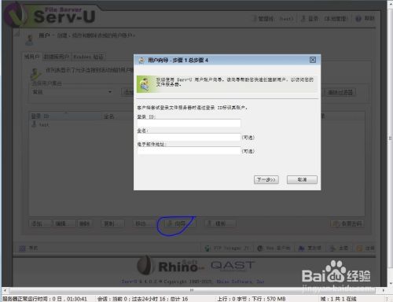Viewport: 393px width, 302px height.
Task: Click the 登录 (本地管理) user icon
Action: pos(303,19)
